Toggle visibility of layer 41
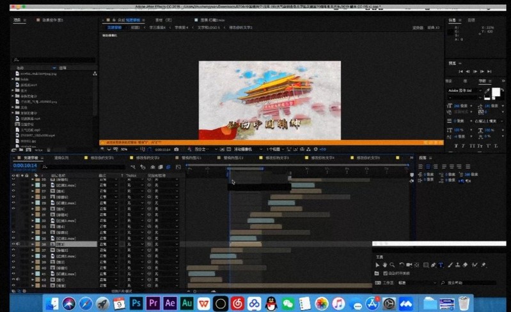Screen dimensions: 511x312 pos(13,273)
